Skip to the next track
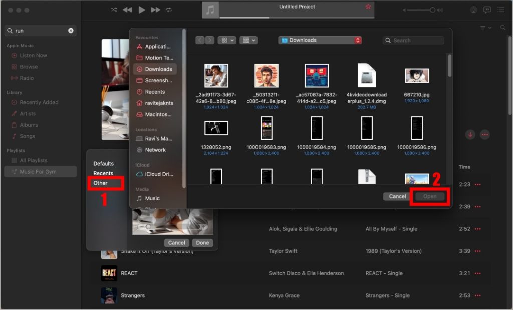Image resolution: width=513 pixels, height=310 pixels. click(x=156, y=10)
